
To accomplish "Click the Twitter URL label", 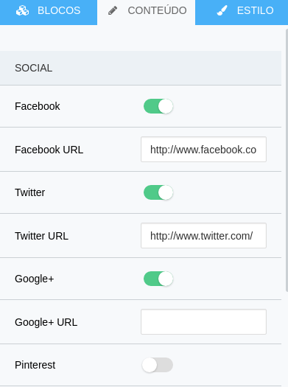I will pyautogui.click(x=42, y=236).
